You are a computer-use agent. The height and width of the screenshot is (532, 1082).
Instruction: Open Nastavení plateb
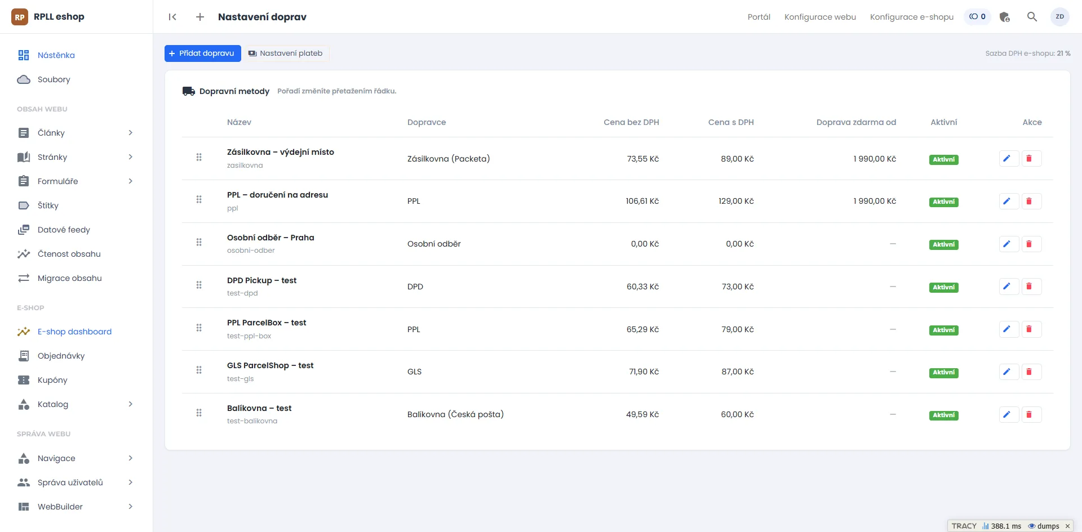(x=286, y=53)
